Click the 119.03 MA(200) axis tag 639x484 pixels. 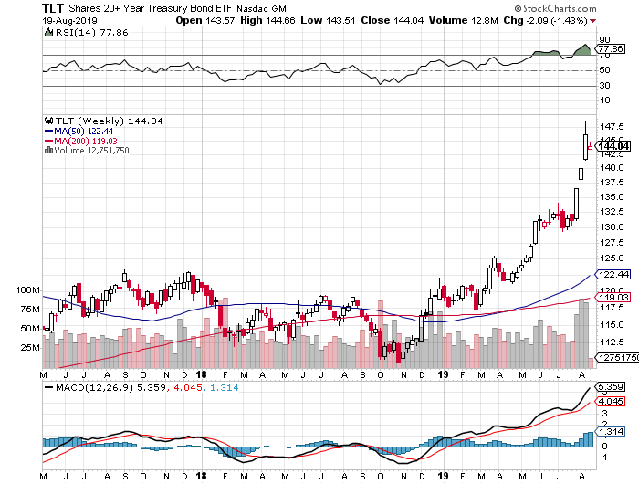(x=613, y=298)
